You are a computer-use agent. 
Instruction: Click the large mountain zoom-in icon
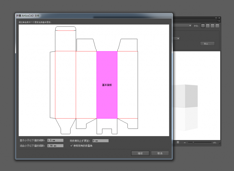tap(214, 142)
